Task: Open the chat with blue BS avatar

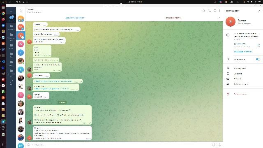Action: tap(21, 146)
